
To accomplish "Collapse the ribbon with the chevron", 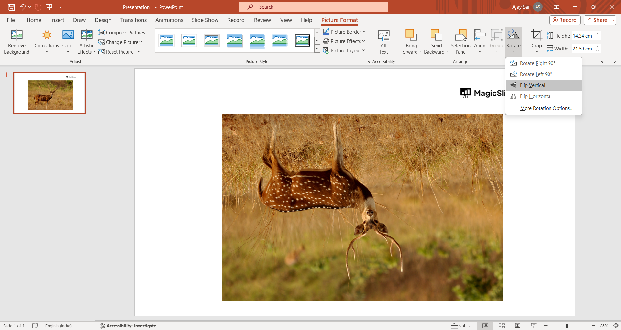I will point(615,62).
